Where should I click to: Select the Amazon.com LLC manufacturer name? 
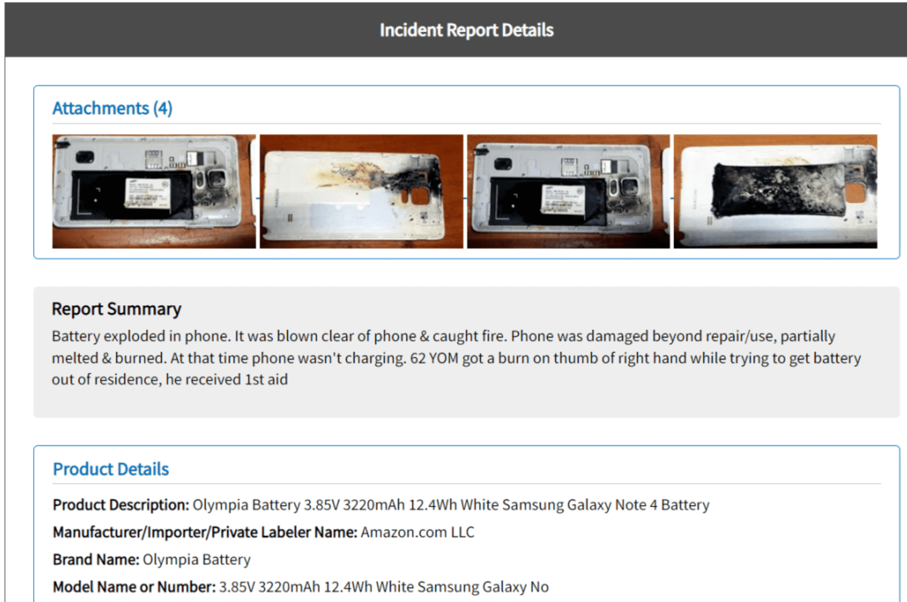[x=417, y=532]
